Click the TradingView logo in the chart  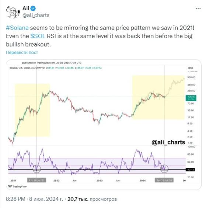tap(17, 187)
